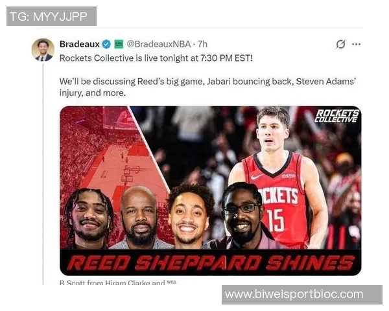
Task: Click the 'Rockets Collective is live tonight' text line
Action: pyautogui.click(x=156, y=58)
